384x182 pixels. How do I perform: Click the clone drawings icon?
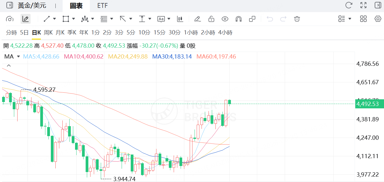point(252,19)
